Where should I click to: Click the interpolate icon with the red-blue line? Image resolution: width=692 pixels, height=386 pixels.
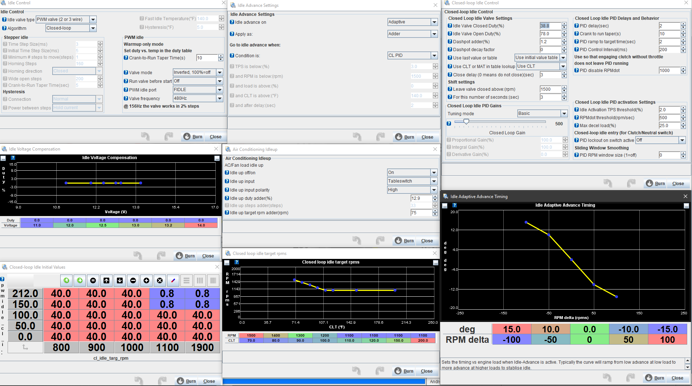(x=173, y=280)
